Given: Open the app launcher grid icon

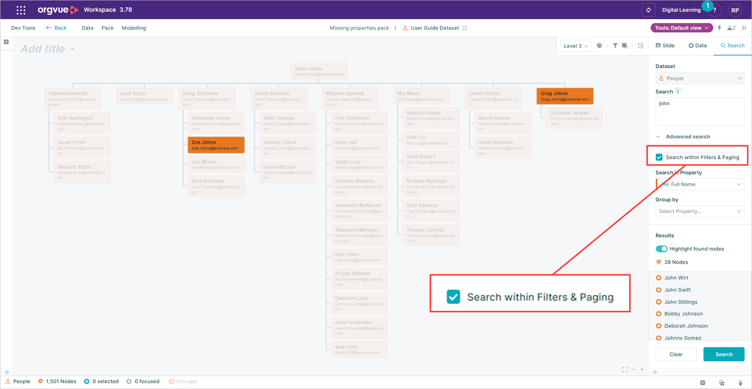Looking at the screenshot, I should tap(21, 10).
